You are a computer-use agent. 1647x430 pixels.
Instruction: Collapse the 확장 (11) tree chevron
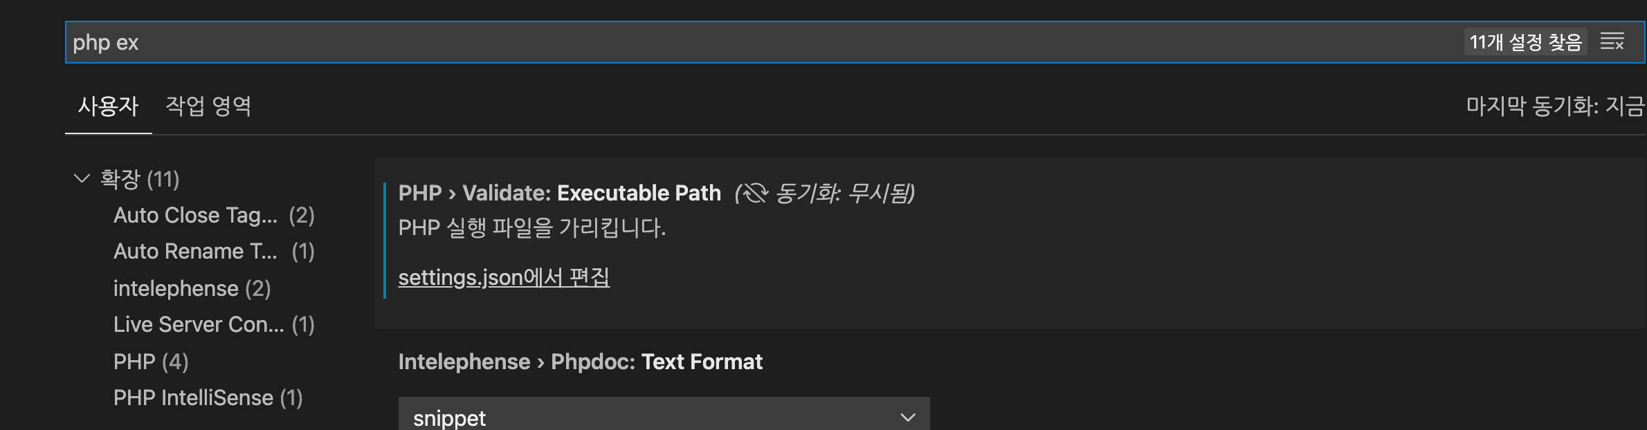tap(82, 179)
